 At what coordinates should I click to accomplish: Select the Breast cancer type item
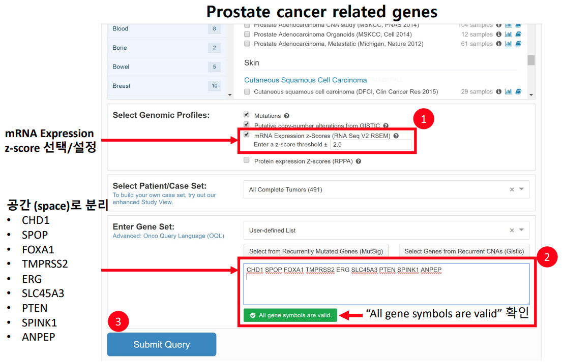(x=122, y=86)
